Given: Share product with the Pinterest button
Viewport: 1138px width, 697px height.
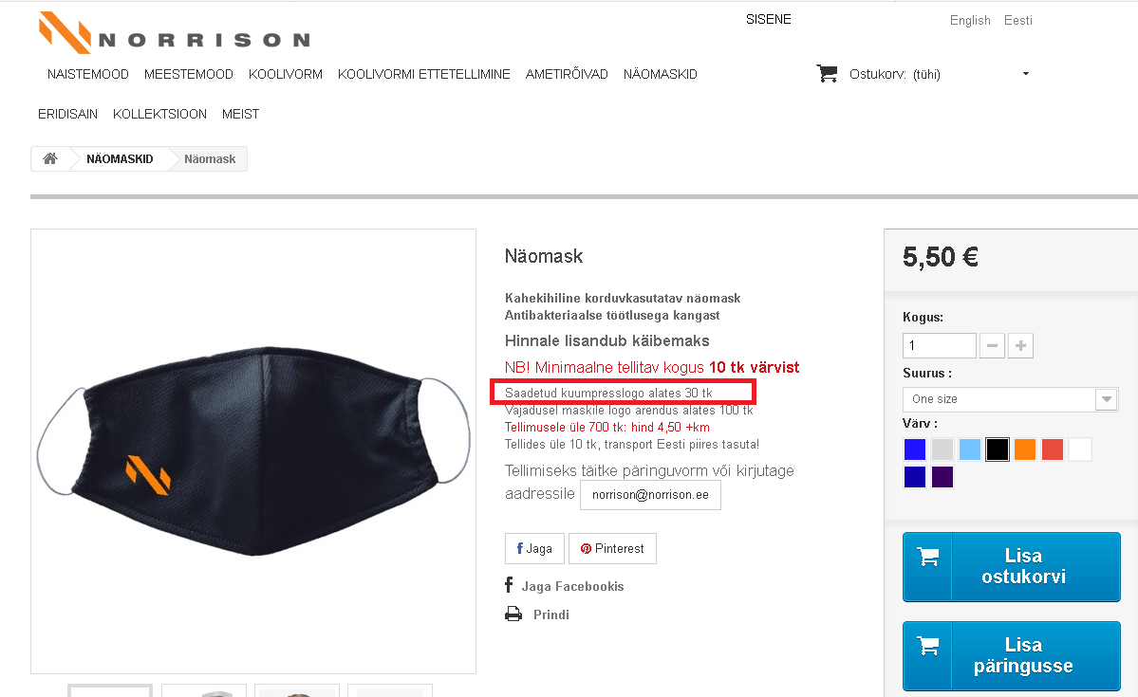Looking at the screenshot, I should pyautogui.click(x=612, y=548).
